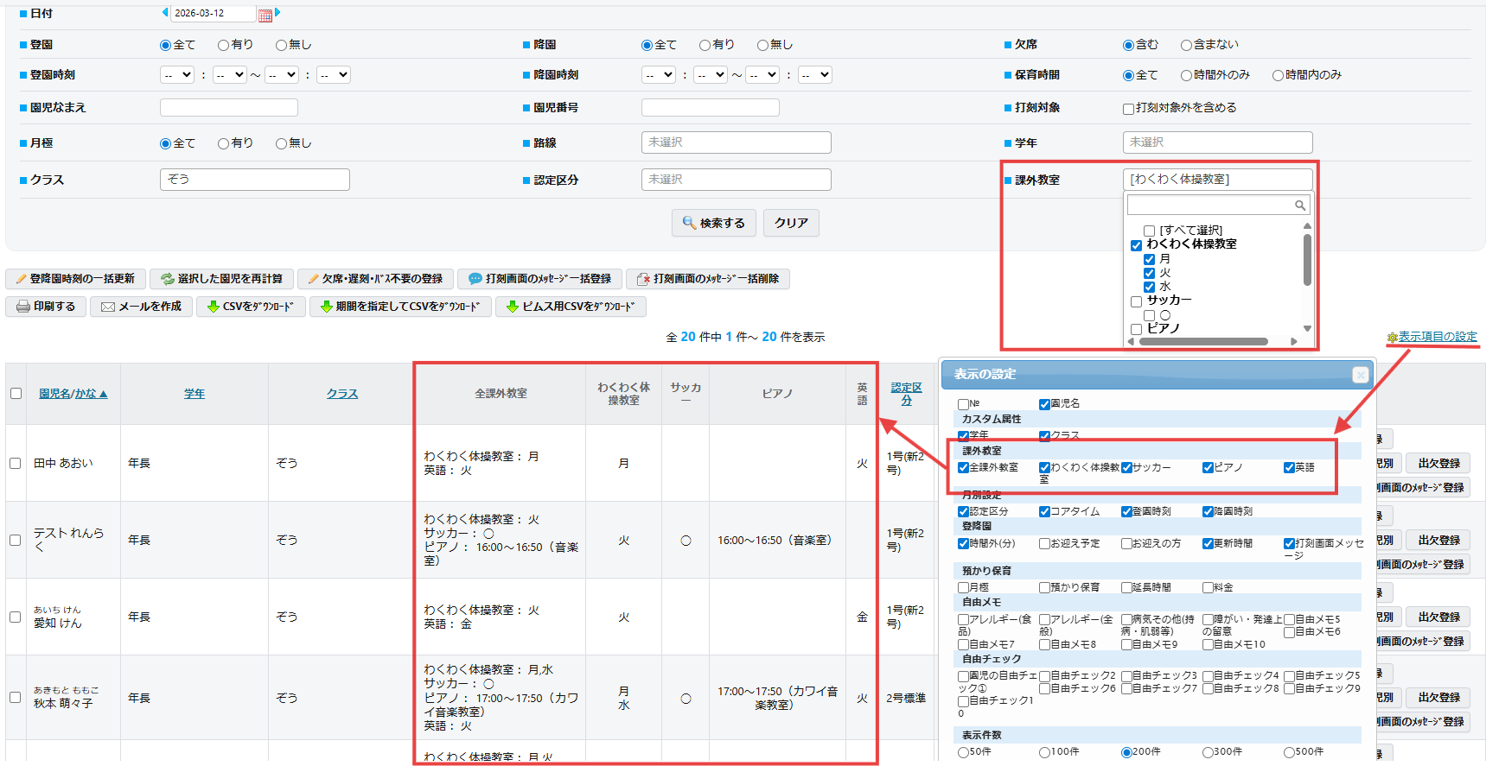Check the 田中 あおい row checkbox
1486x766 pixels.
[16, 464]
